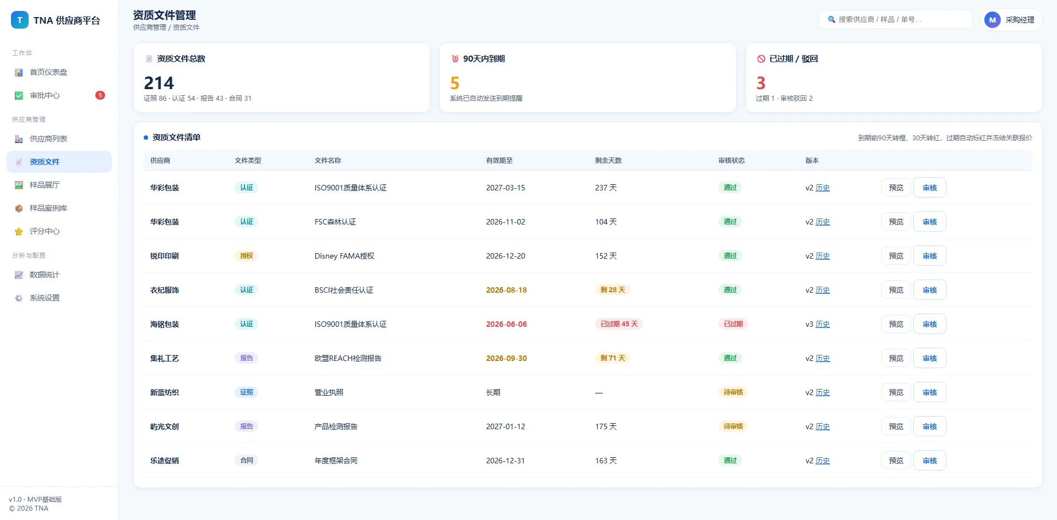
Task: Click 待审核 status in 新蓝纺织 row
Action: point(733,392)
